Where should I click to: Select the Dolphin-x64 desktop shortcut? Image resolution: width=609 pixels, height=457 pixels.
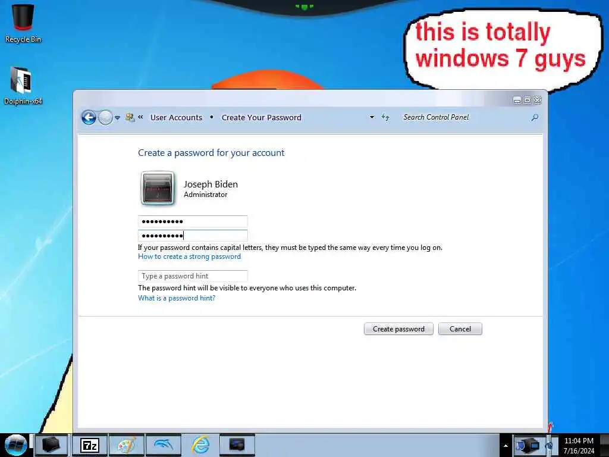(23, 86)
